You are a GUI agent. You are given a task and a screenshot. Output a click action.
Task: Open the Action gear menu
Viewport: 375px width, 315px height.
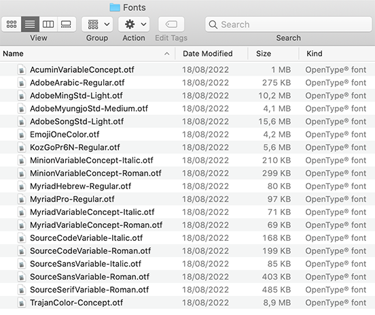coord(134,24)
